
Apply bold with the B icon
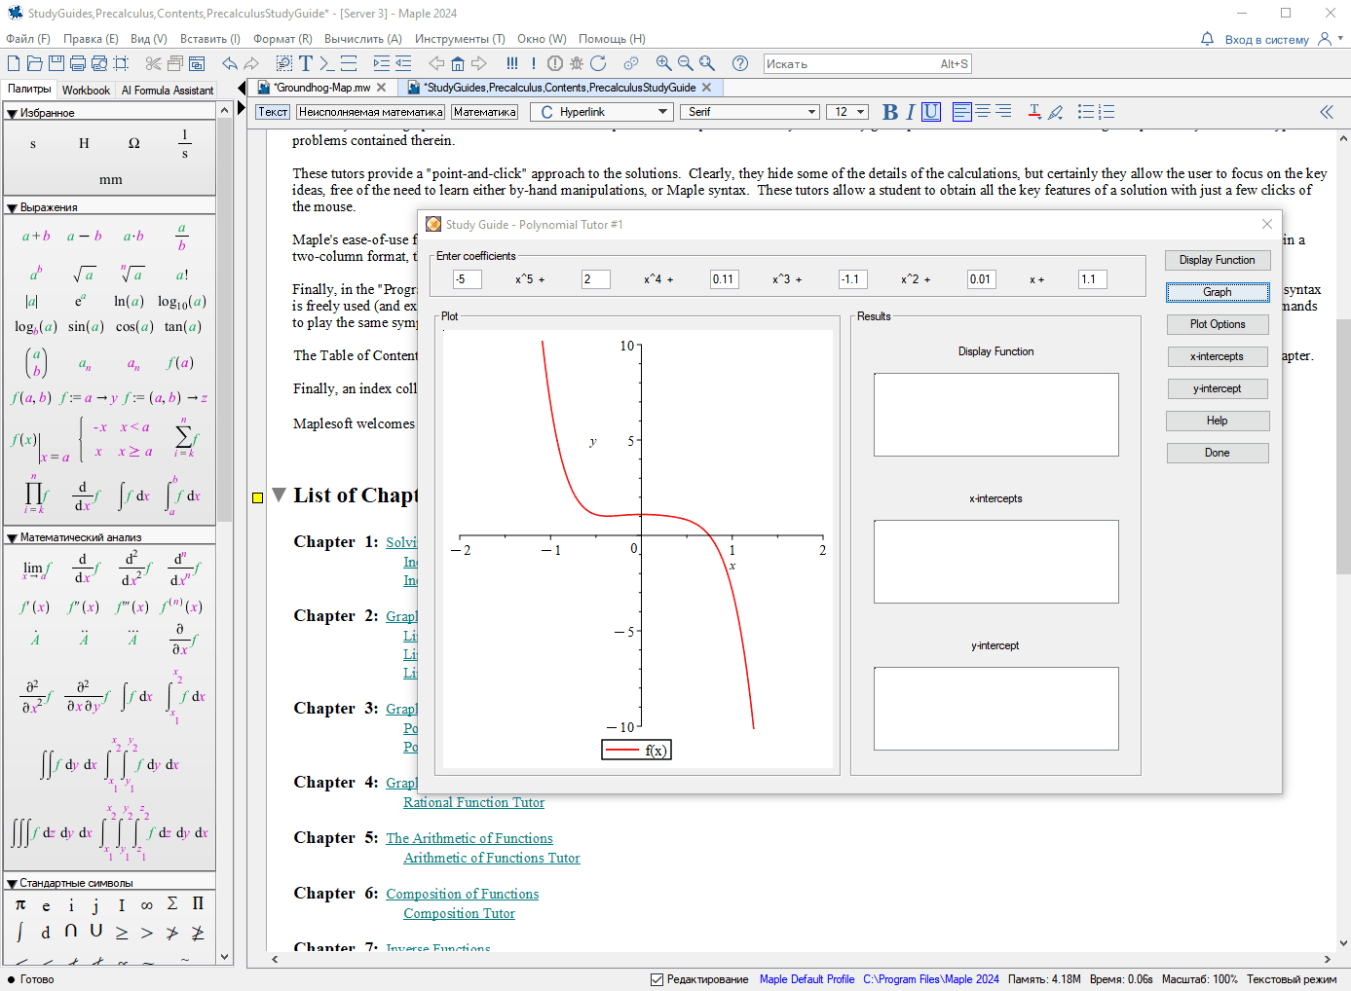coord(890,112)
